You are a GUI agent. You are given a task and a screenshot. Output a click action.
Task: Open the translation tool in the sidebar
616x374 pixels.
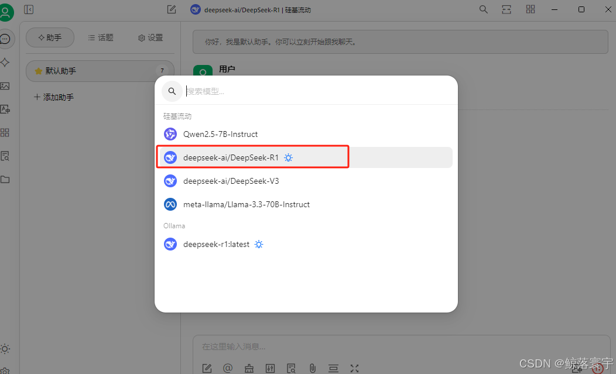point(6,109)
